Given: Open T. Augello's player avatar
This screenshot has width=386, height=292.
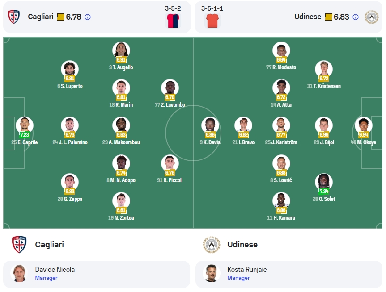Looking at the screenshot, I should click(x=121, y=50).
